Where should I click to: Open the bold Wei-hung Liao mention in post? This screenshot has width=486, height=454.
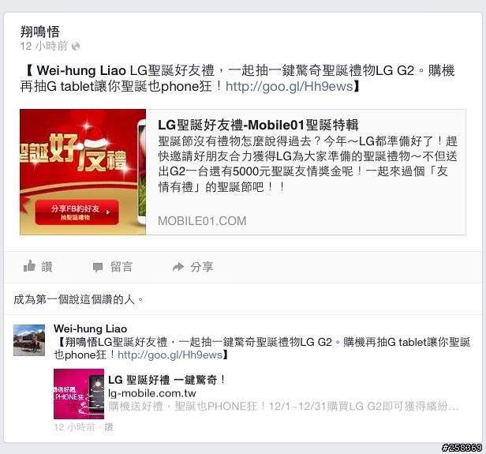click(x=81, y=70)
